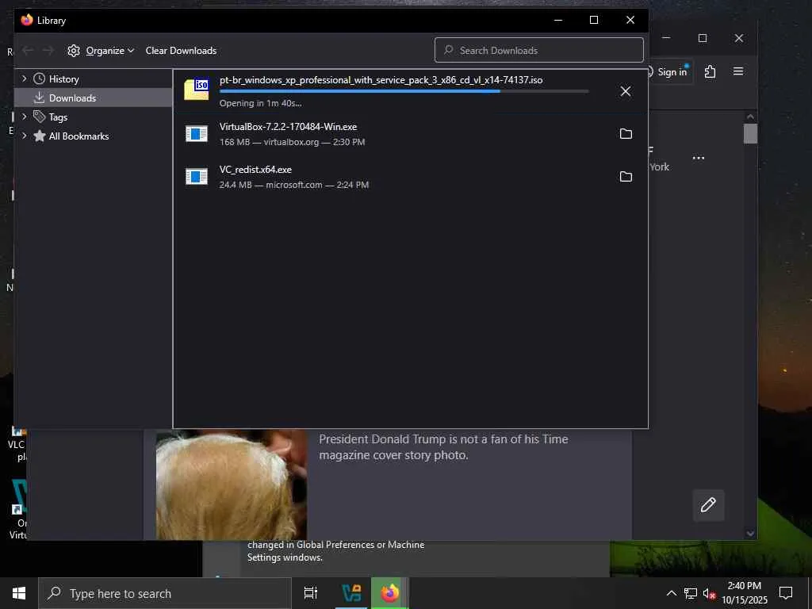This screenshot has width=812, height=609.
Task: Click the scroll-down arrow in Firefox window
Action: [x=750, y=534]
